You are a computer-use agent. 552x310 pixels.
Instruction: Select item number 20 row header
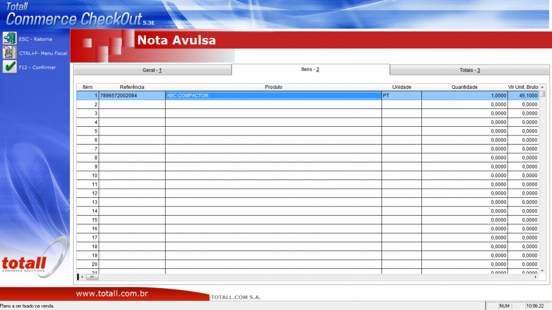point(88,264)
